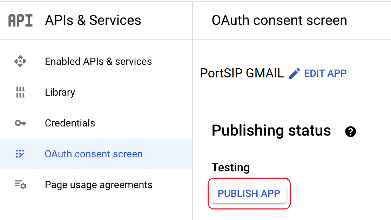Click the pencil edit icon

[x=295, y=74]
